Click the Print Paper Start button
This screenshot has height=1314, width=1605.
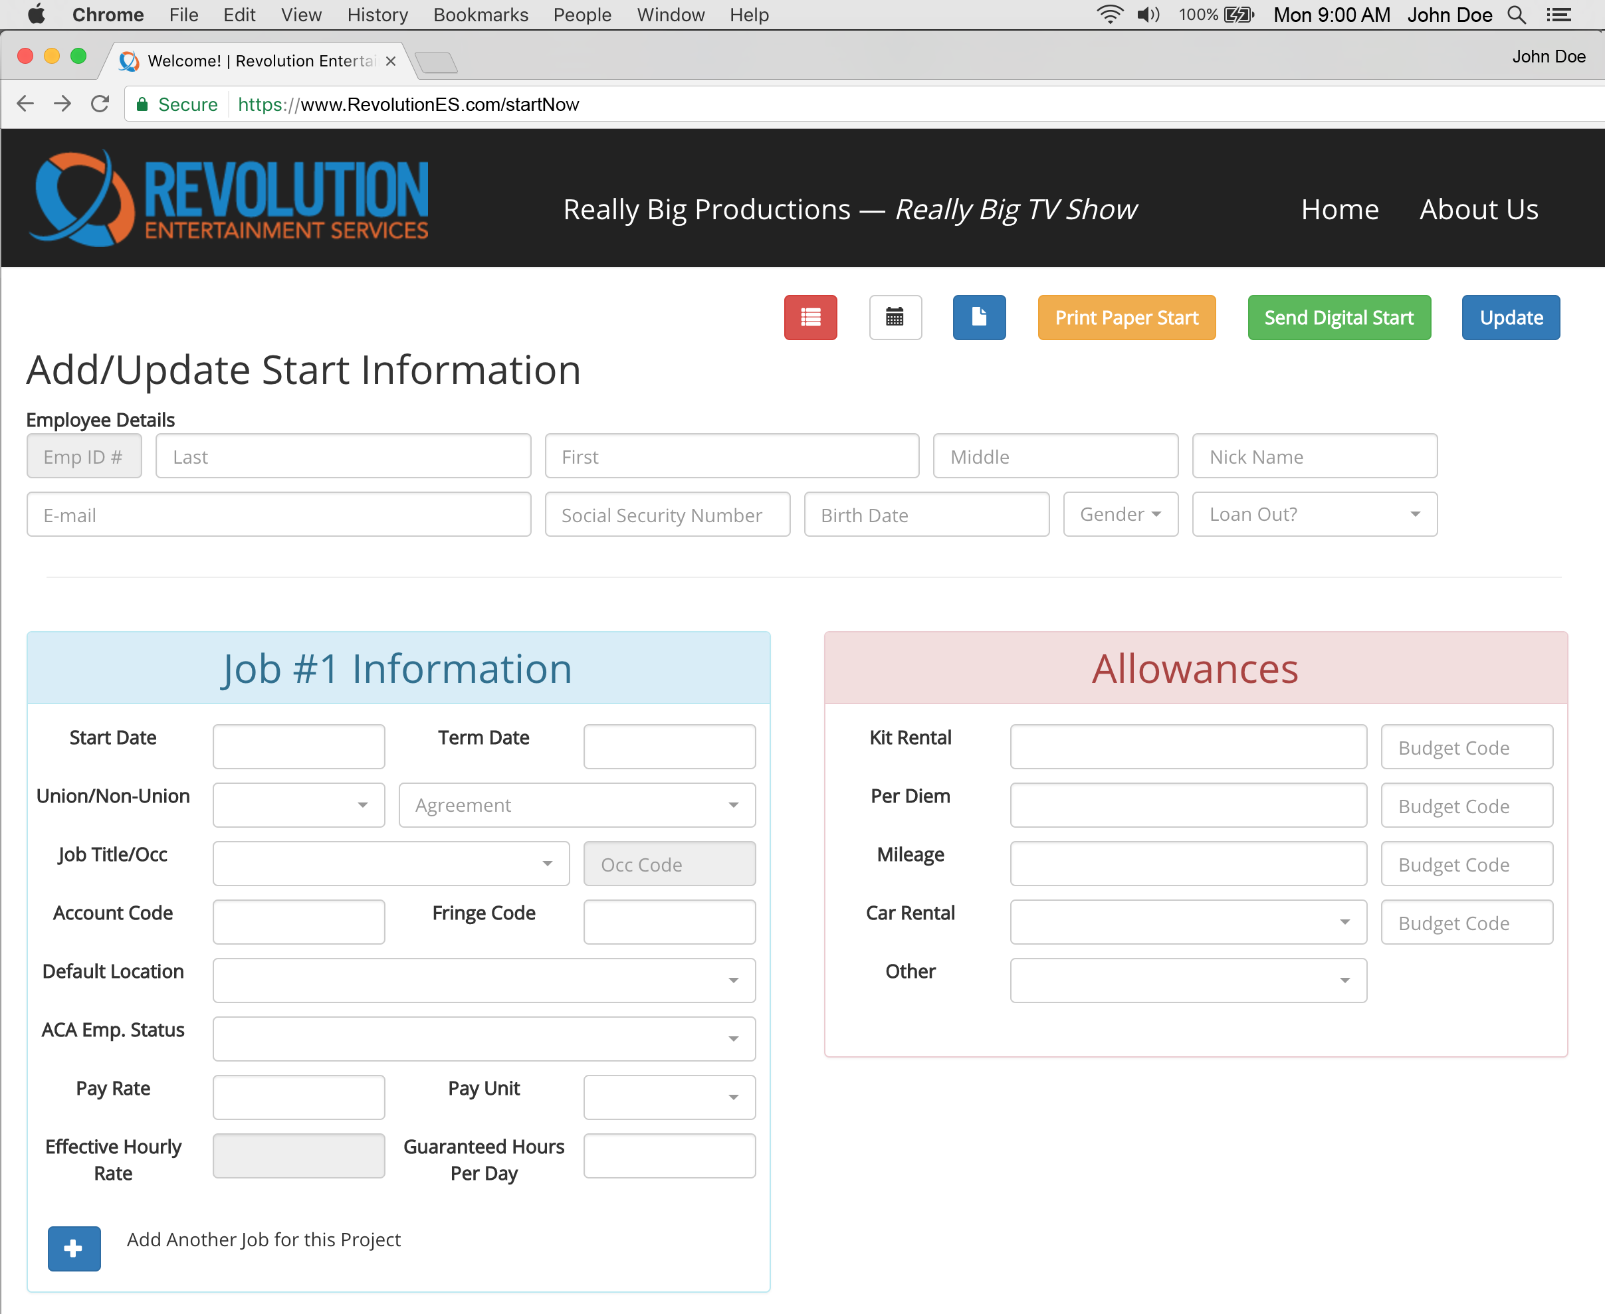click(x=1126, y=317)
